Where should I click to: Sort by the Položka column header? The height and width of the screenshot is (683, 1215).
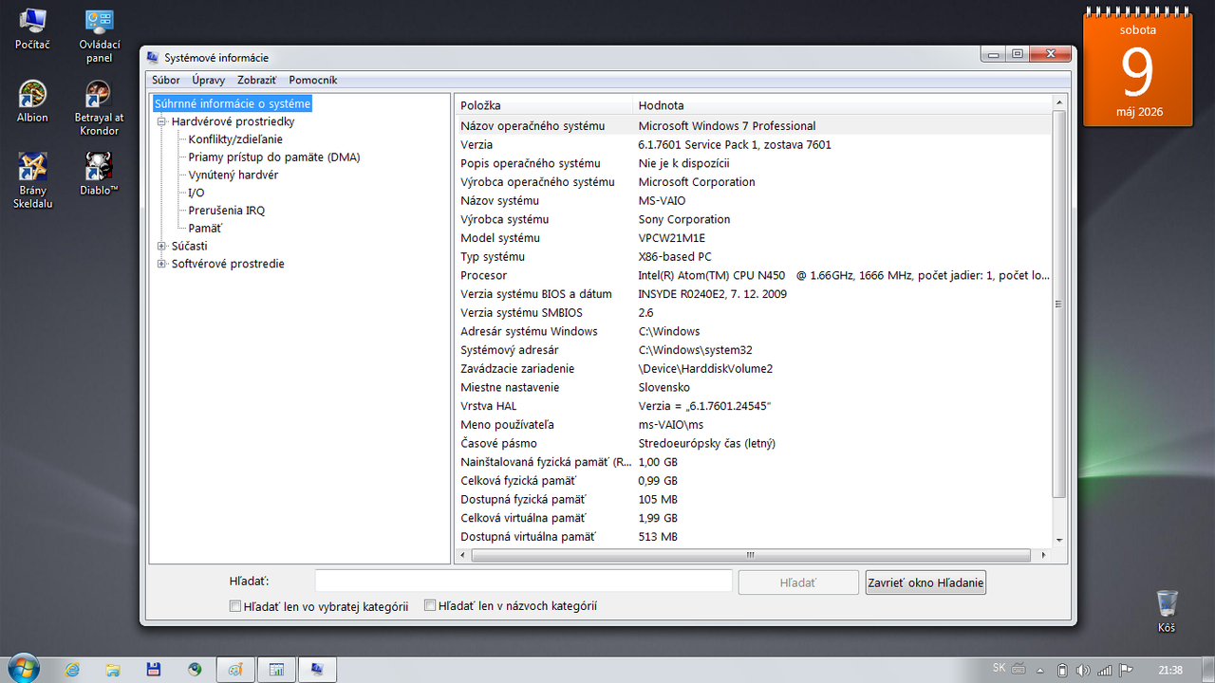pos(544,105)
